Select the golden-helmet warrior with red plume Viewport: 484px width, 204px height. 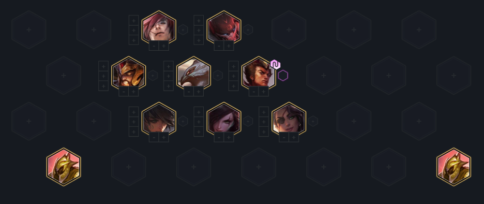point(128,73)
